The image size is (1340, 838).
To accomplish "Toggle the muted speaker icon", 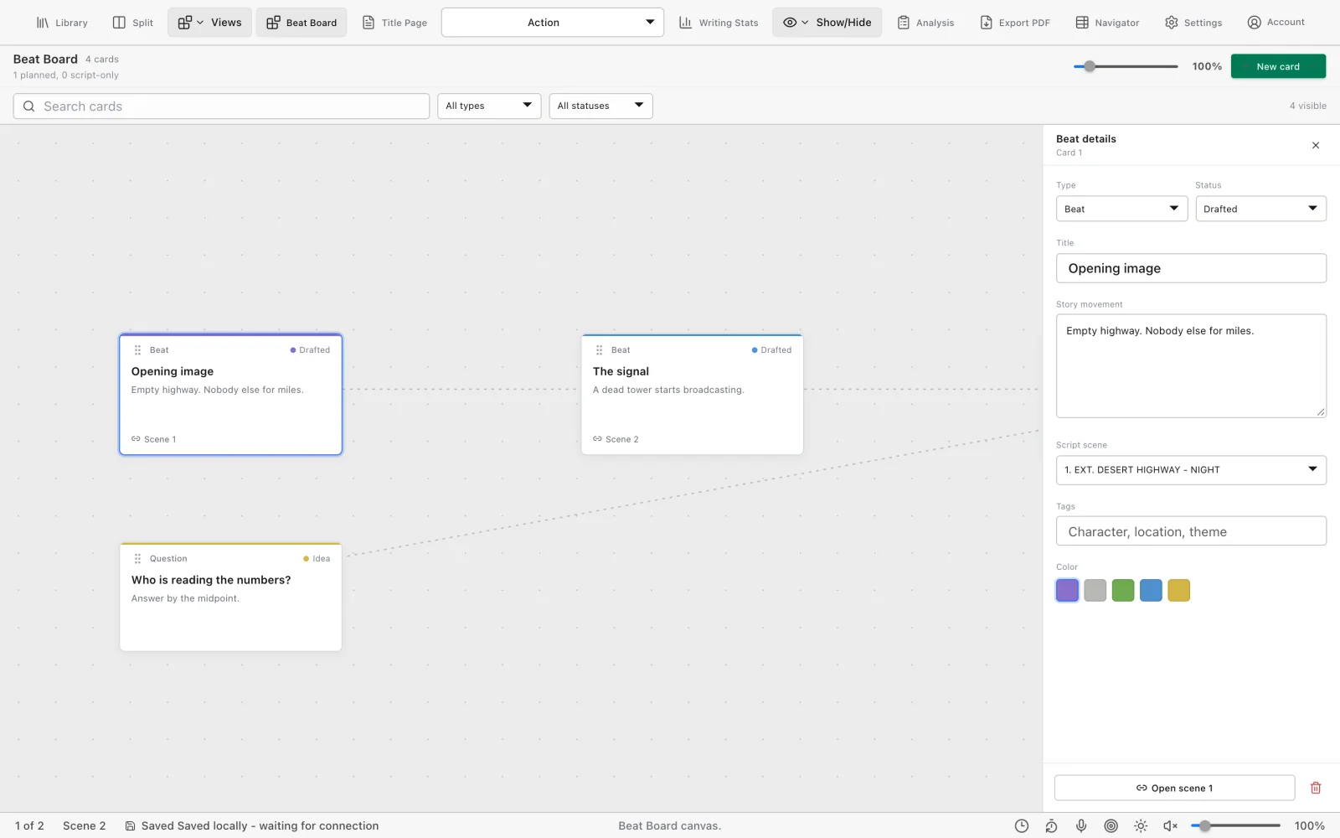I will [x=1171, y=826].
